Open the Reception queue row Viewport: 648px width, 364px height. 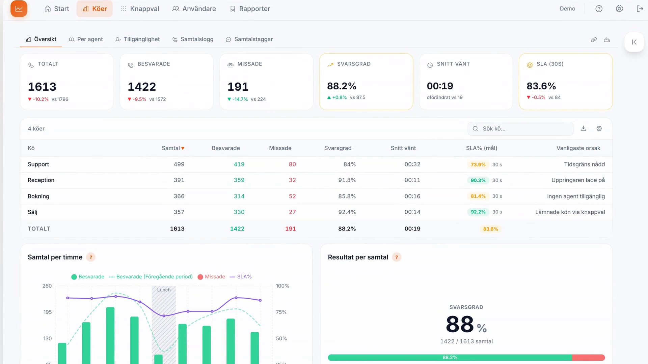pos(316,180)
